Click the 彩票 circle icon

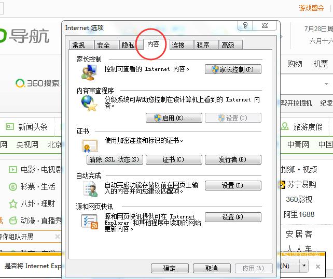click(x=13, y=187)
